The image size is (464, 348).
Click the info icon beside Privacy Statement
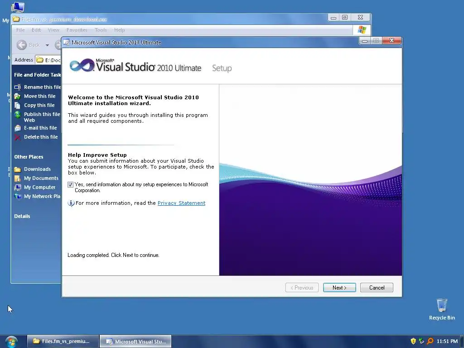pos(71,203)
